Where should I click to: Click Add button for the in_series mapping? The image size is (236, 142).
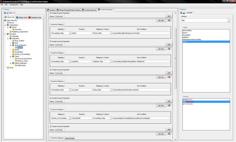[x=169, y=101]
